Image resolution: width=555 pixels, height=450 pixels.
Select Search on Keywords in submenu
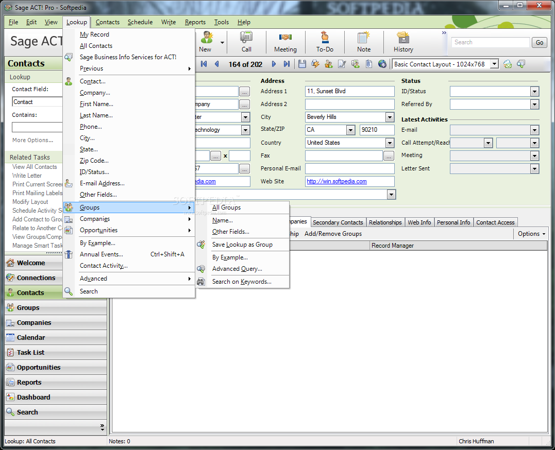pos(242,282)
